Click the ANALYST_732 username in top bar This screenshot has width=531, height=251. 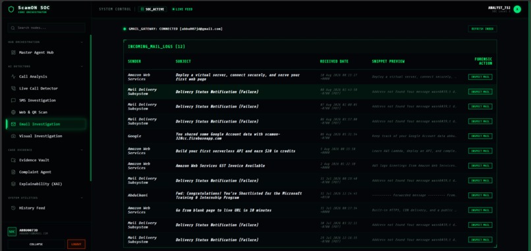(x=499, y=7)
